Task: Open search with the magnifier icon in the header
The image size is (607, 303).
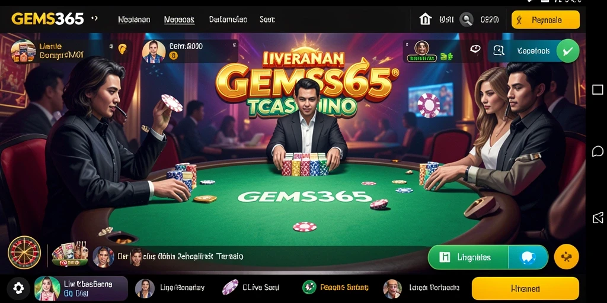Action: 467,20
